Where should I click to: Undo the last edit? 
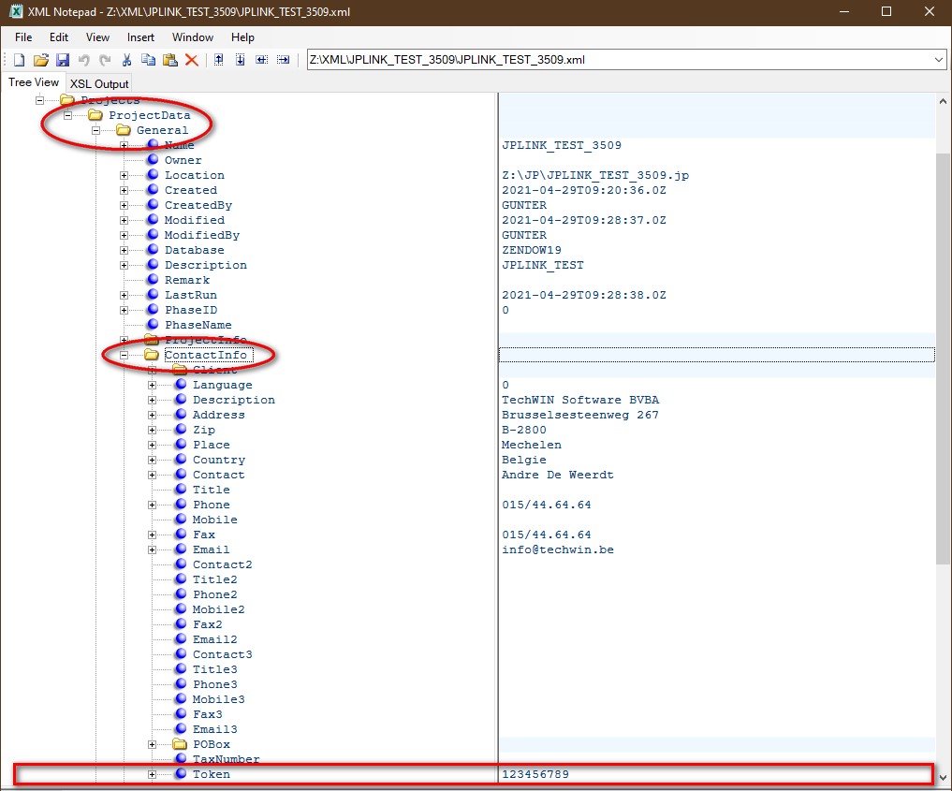(x=84, y=60)
